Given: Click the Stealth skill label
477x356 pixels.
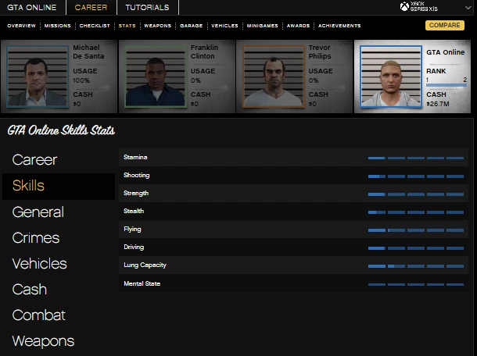Looking at the screenshot, I should [134, 211].
